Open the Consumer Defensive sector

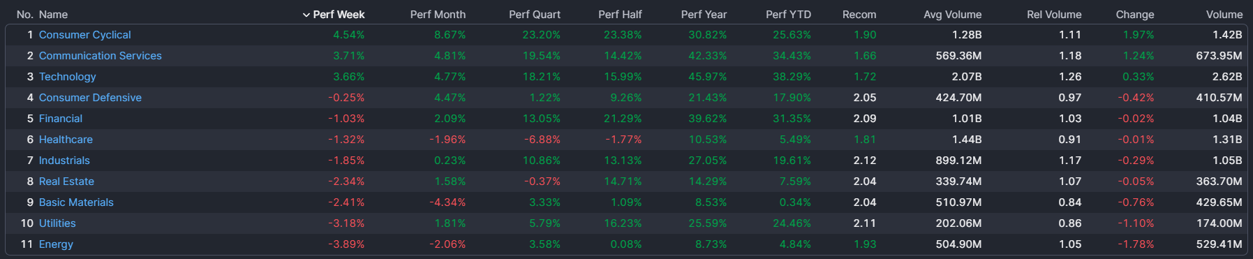tap(90, 98)
